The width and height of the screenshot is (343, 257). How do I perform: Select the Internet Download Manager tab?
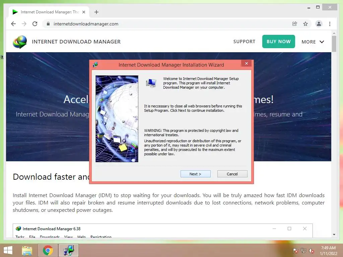pos(49,12)
